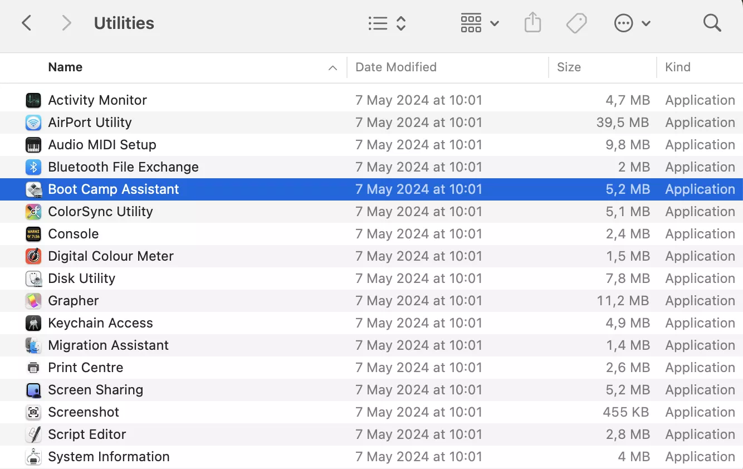Click the Keychain Access icon
Image resolution: width=743 pixels, height=469 pixels.
pos(33,323)
